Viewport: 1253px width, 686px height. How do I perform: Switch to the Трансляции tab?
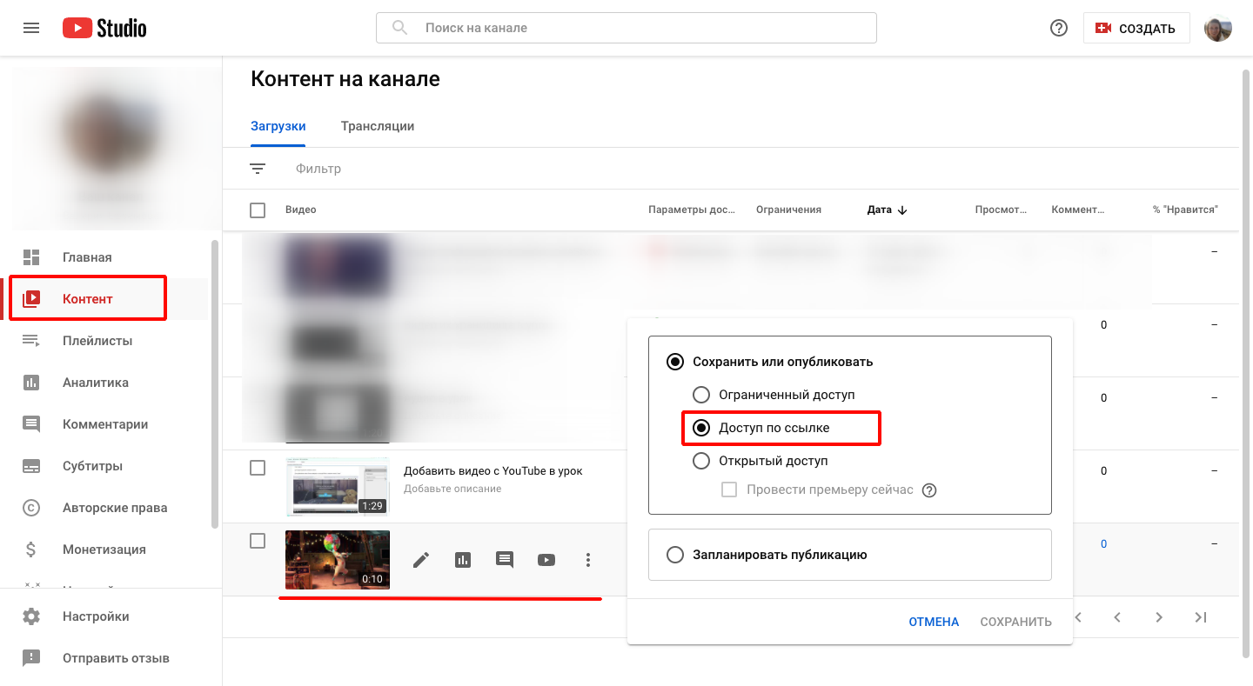[377, 126]
